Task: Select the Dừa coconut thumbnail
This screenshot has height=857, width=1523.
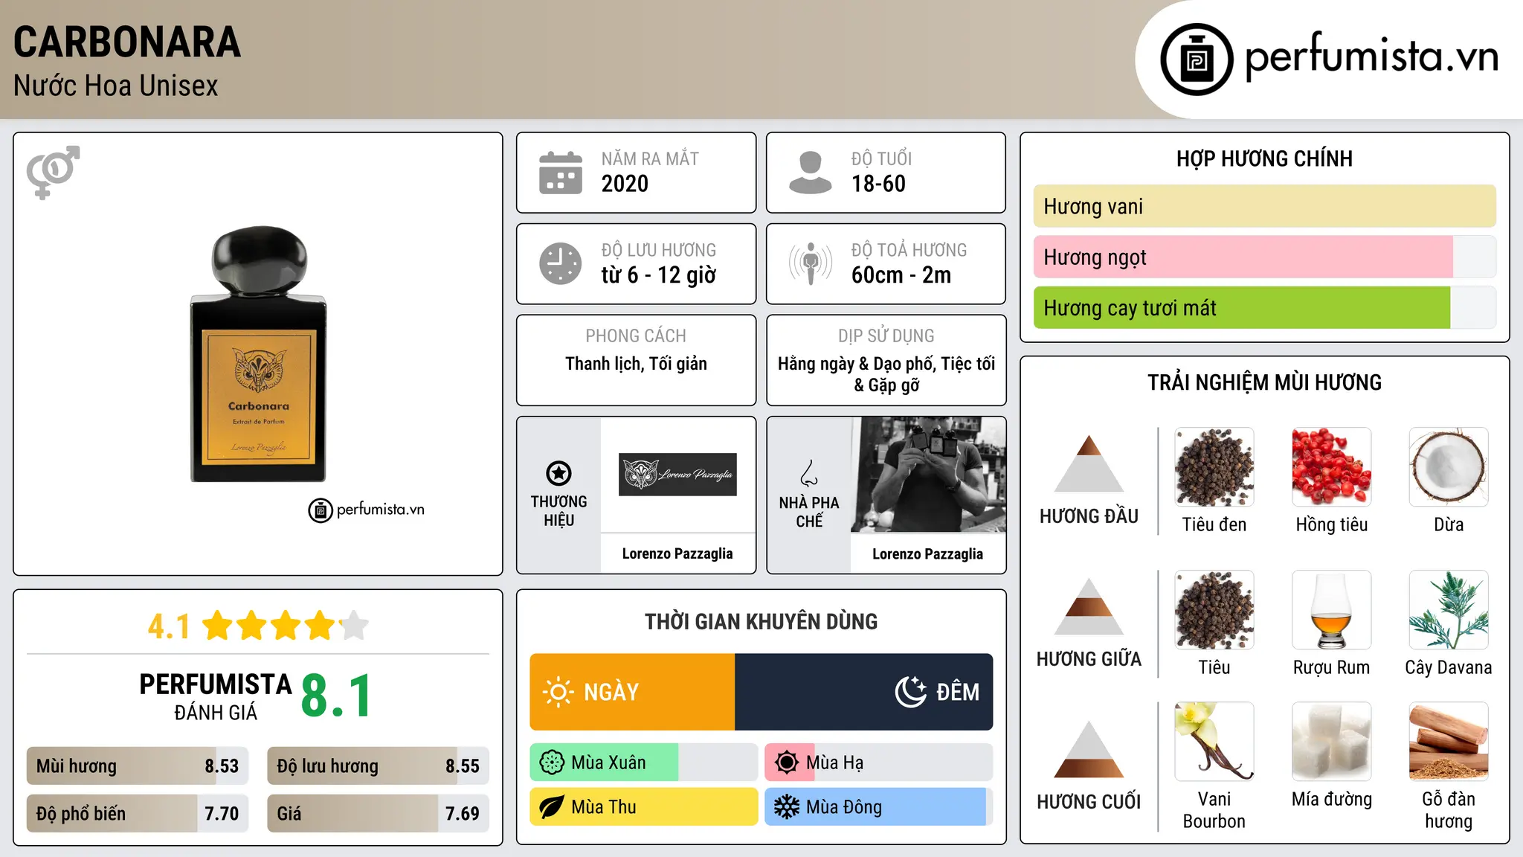Action: 1449,467
